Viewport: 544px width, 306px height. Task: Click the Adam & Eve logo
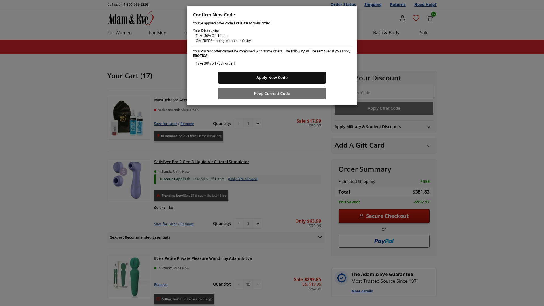point(131,18)
